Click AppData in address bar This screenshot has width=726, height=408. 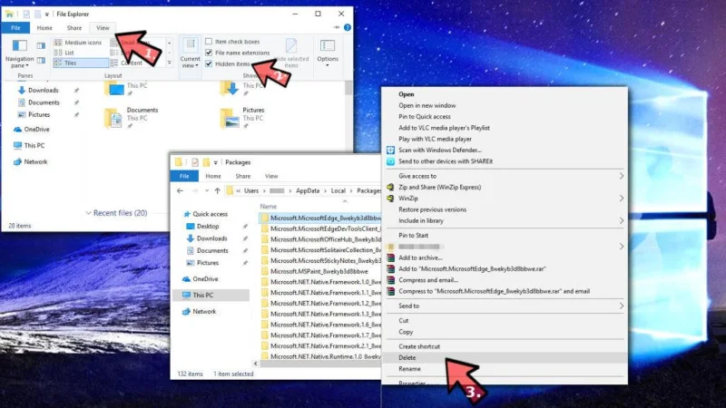308,190
